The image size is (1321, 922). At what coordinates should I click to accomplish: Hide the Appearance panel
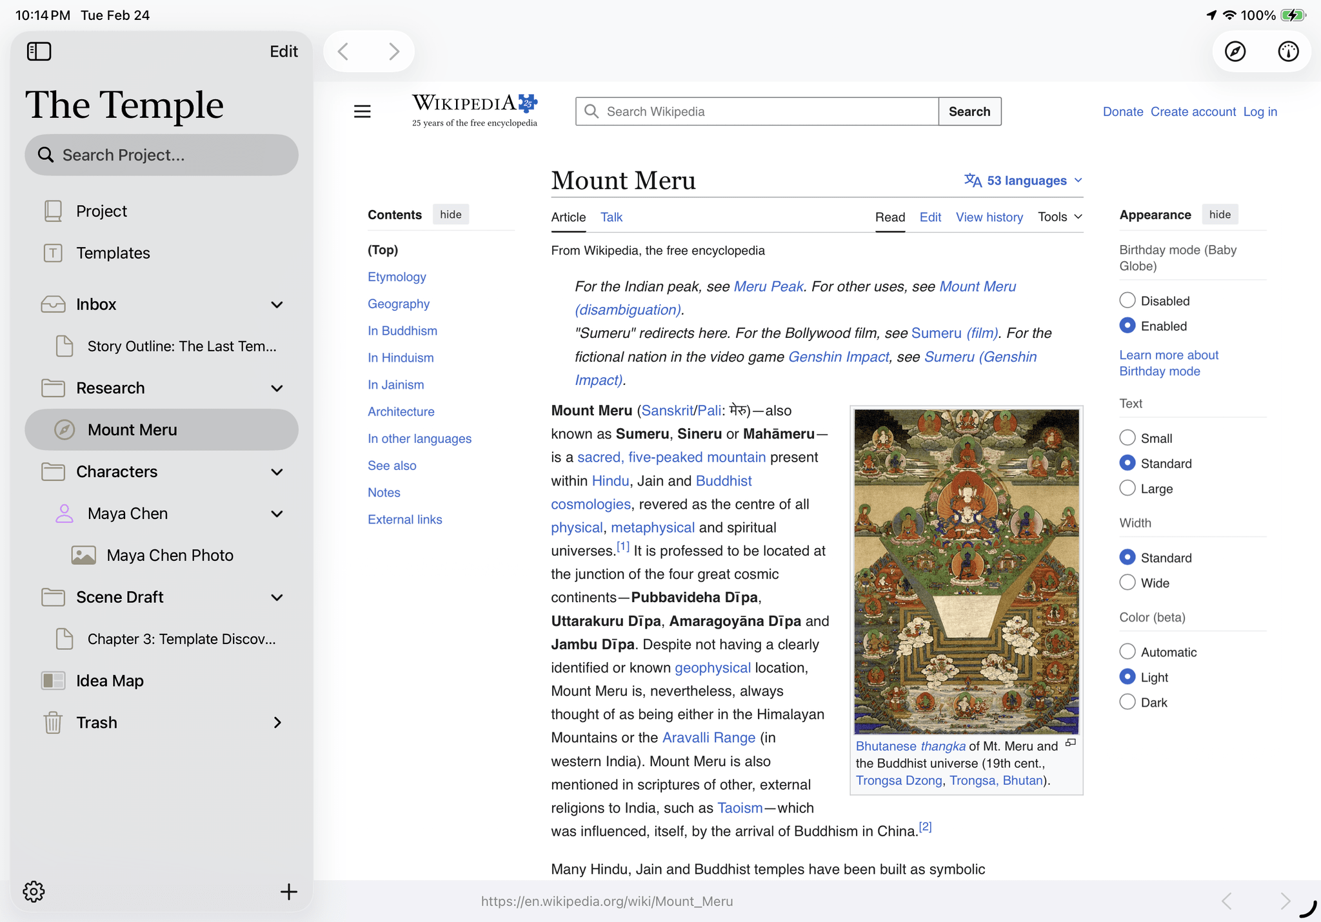pyautogui.click(x=1220, y=215)
